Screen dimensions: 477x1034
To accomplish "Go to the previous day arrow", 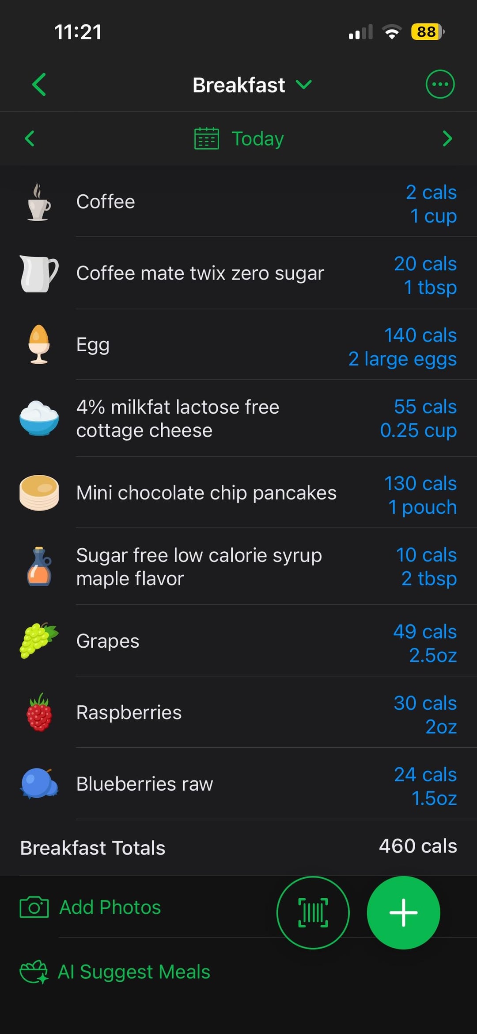I will tap(30, 138).
